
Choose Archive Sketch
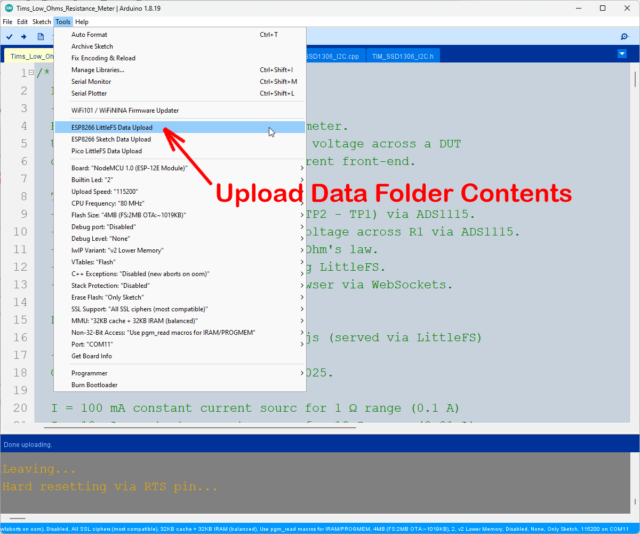pyautogui.click(x=181, y=46)
